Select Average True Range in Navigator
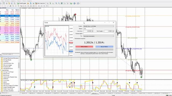172x96 pixels. (8, 72)
